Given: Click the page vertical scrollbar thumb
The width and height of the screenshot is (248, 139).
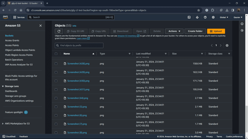Looking at the screenshot, I should tap(247, 119).
